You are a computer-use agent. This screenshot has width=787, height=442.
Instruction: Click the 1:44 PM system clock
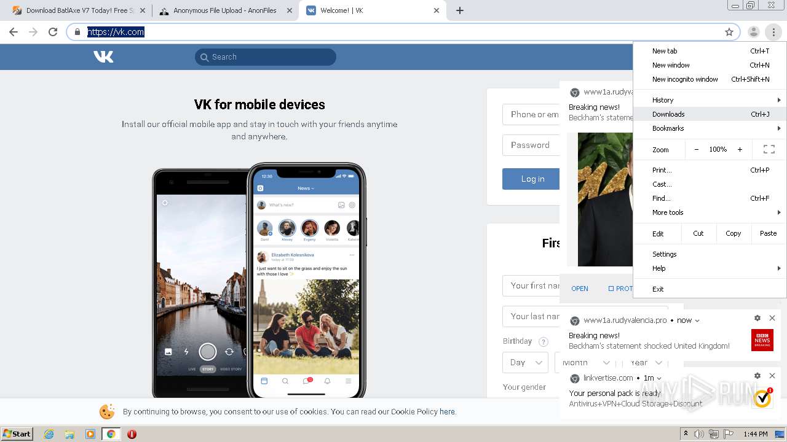click(x=756, y=434)
